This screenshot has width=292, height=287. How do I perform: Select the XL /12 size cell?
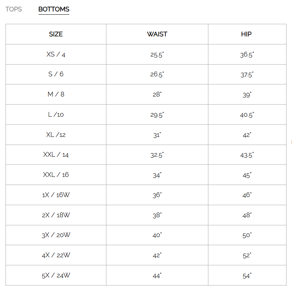[x=56, y=135]
